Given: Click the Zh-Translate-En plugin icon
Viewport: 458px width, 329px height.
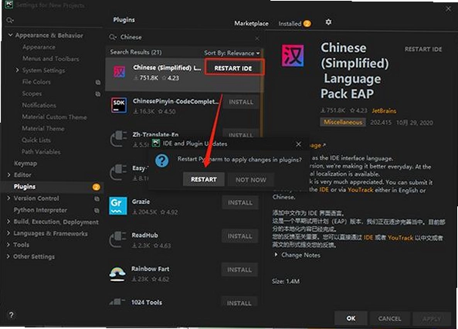Looking at the screenshot, I should pyautogui.click(x=118, y=138).
